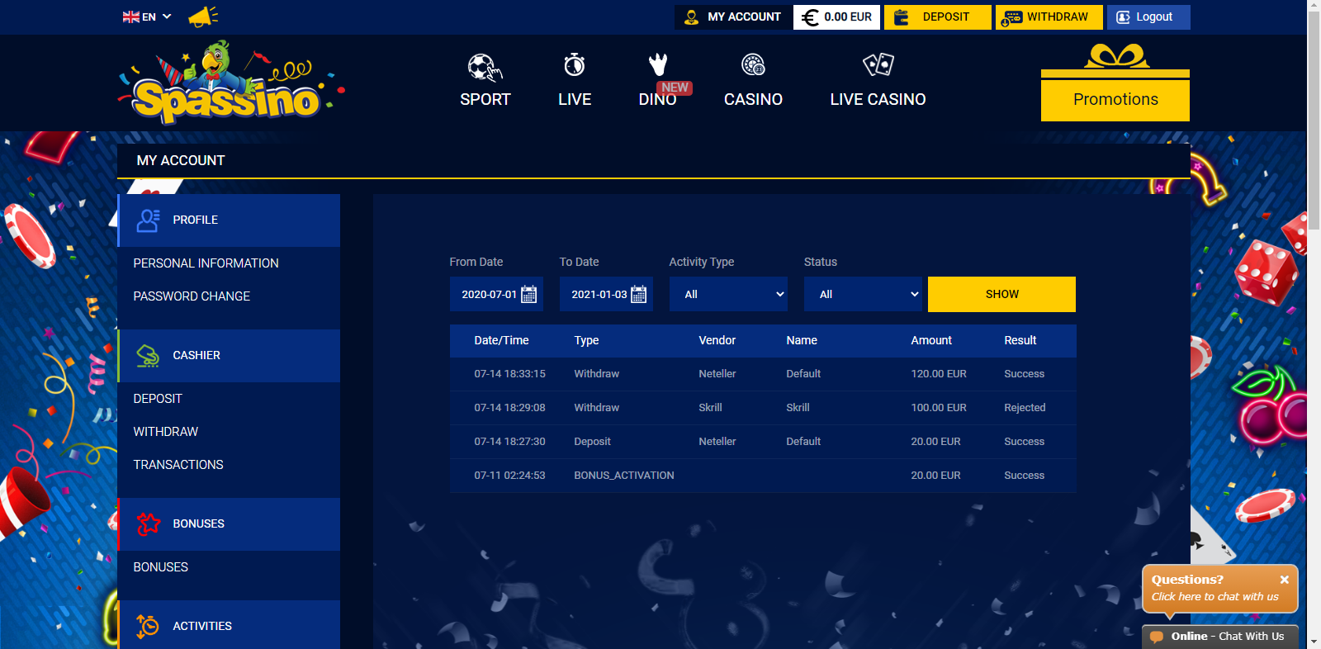
Task: Open the Live menu
Action: click(x=575, y=100)
